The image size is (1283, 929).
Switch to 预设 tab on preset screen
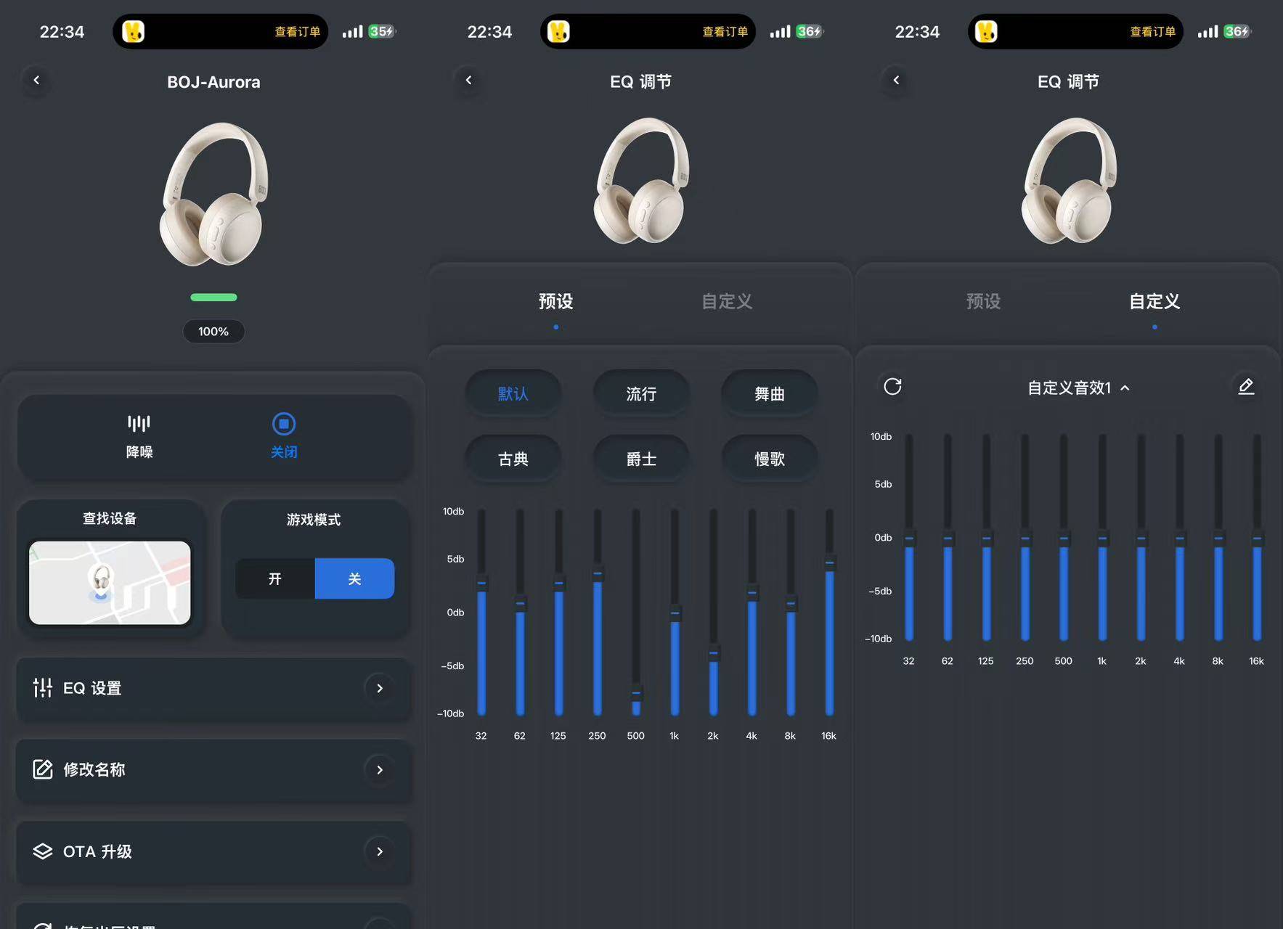[556, 301]
